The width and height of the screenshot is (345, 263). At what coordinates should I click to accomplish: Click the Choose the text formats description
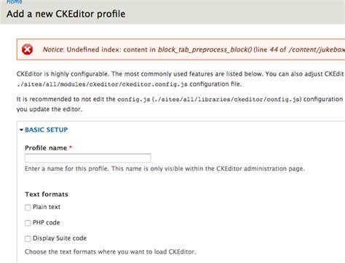click(110, 252)
